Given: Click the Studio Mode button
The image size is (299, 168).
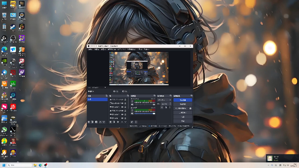Looking at the screenshot, I should (x=183, y=113).
